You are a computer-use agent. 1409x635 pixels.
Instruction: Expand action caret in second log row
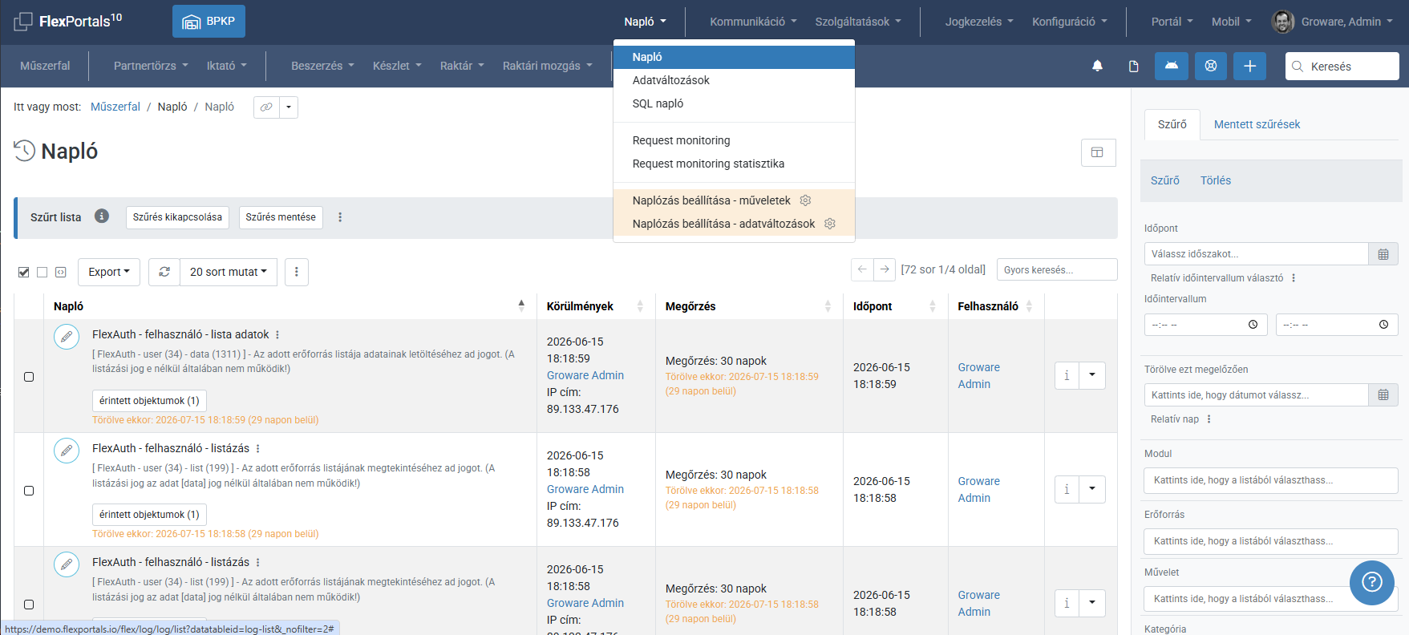click(x=1092, y=489)
